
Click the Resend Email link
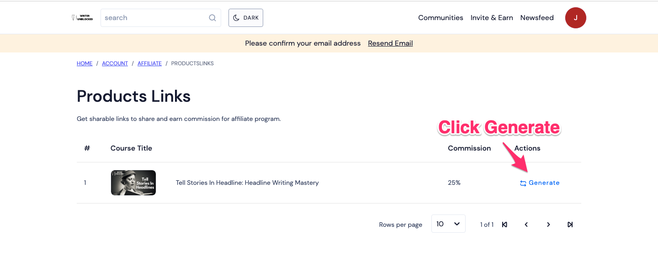[x=390, y=43]
